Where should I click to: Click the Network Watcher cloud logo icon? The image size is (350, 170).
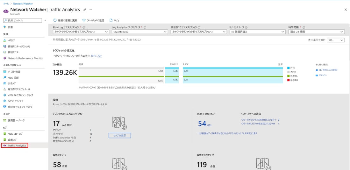point(6,11)
